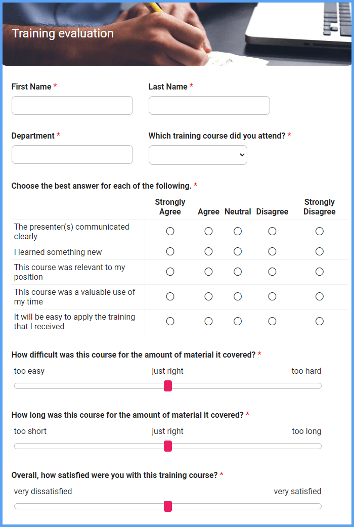Image resolution: width=354 pixels, height=527 pixels.
Task: Focus the Department input field
Action: 72,155
